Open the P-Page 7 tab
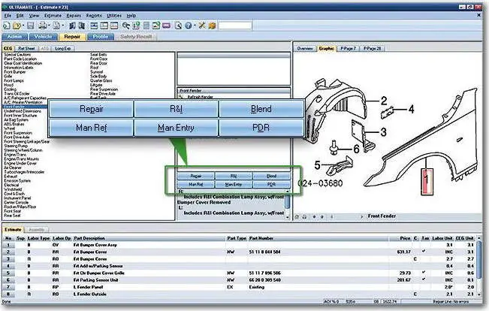The image size is (489, 311). pos(348,48)
